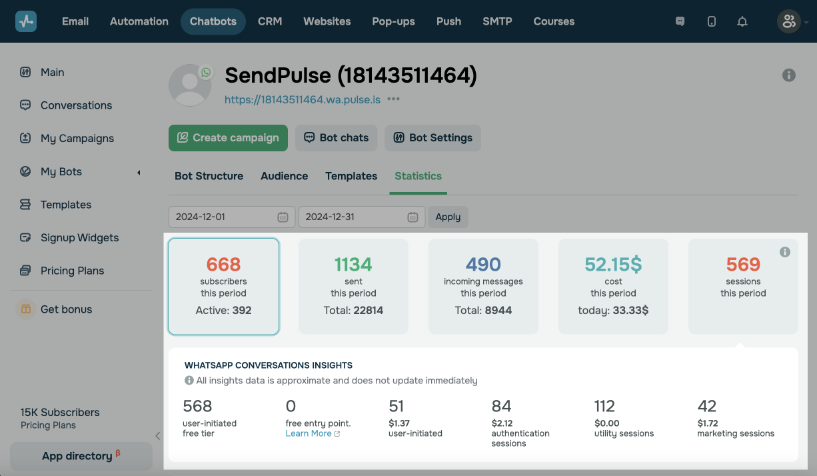817x476 pixels.
Task: Click the Create campaign button
Action: pyautogui.click(x=228, y=138)
